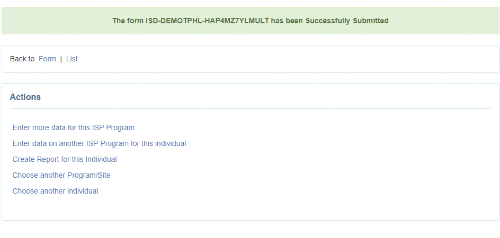Image resolution: width=500 pixels, height=238 pixels.
Task: Create Report for this Individual
Action: pos(65,159)
